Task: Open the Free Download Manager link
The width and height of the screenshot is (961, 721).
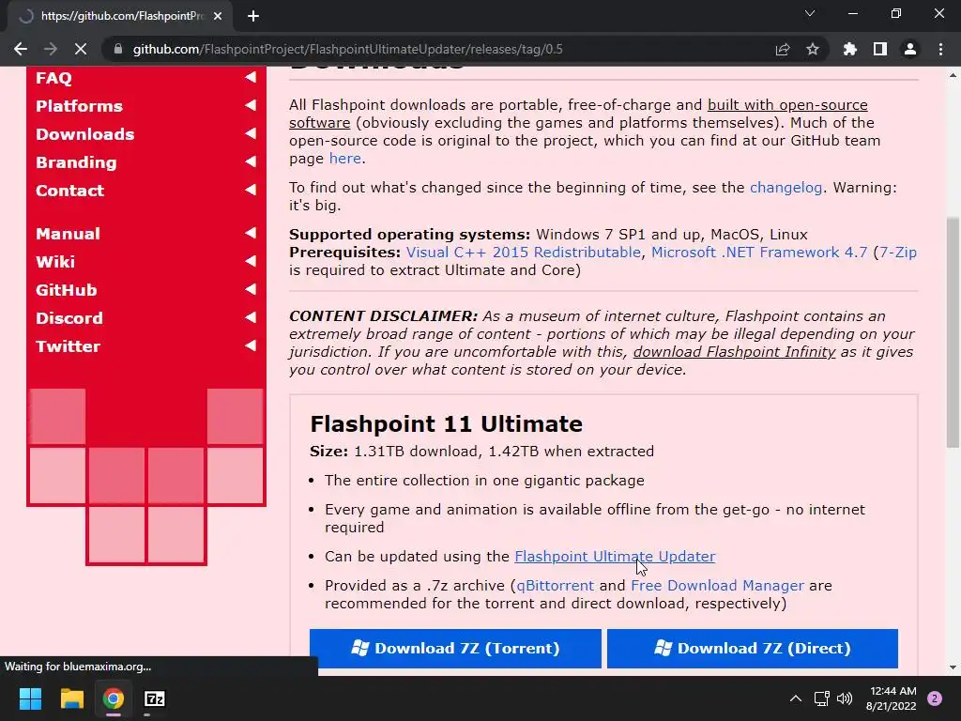Action: click(x=717, y=586)
